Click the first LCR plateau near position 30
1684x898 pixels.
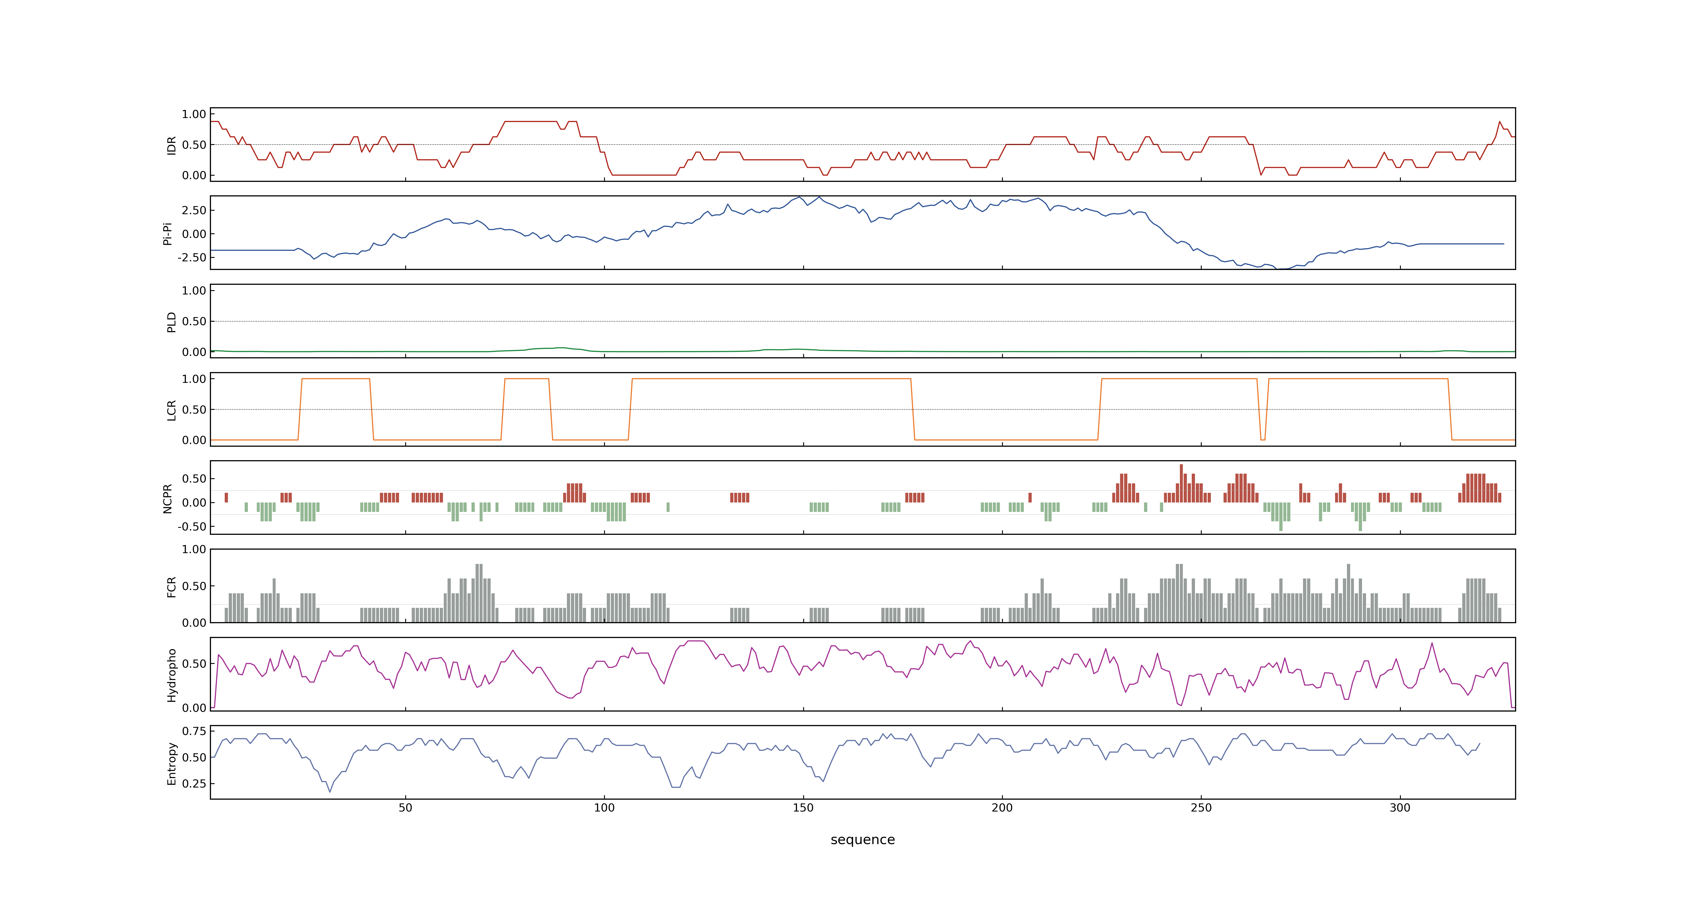[335, 379]
